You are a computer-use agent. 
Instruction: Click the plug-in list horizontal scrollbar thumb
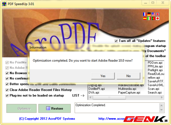coord(109,98)
